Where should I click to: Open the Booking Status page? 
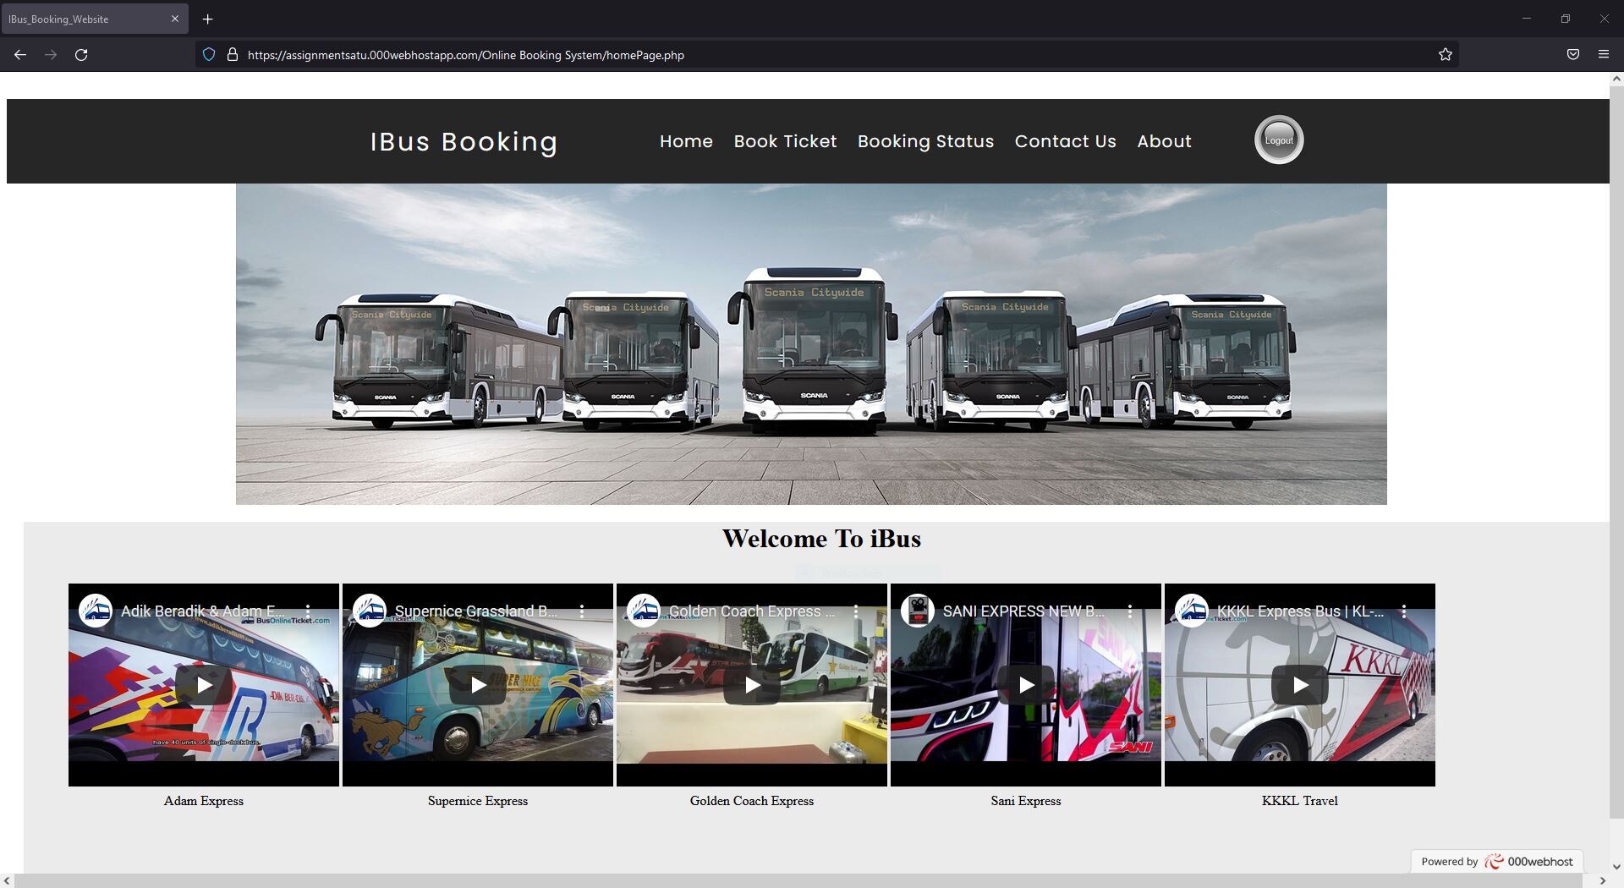924,141
